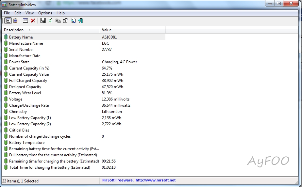
Task: Click the 25,175 mWh value
Action: coord(112,74)
